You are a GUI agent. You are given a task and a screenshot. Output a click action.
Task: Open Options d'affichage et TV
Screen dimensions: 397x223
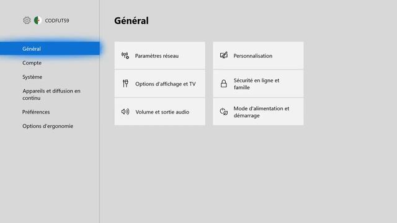tap(160, 84)
